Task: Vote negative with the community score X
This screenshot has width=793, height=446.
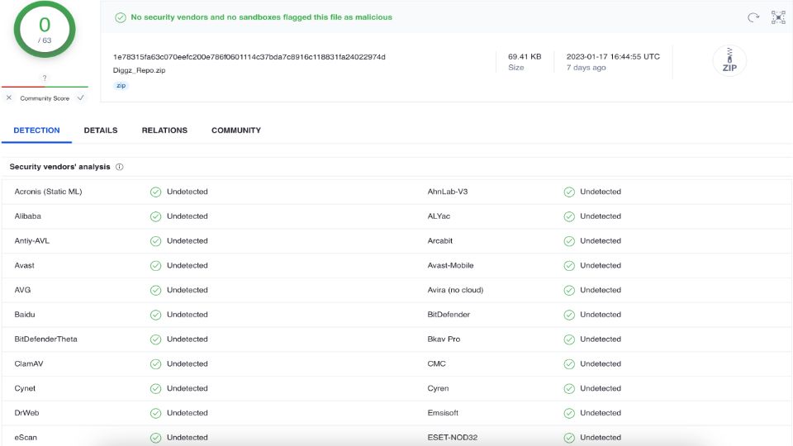Action: 8,97
